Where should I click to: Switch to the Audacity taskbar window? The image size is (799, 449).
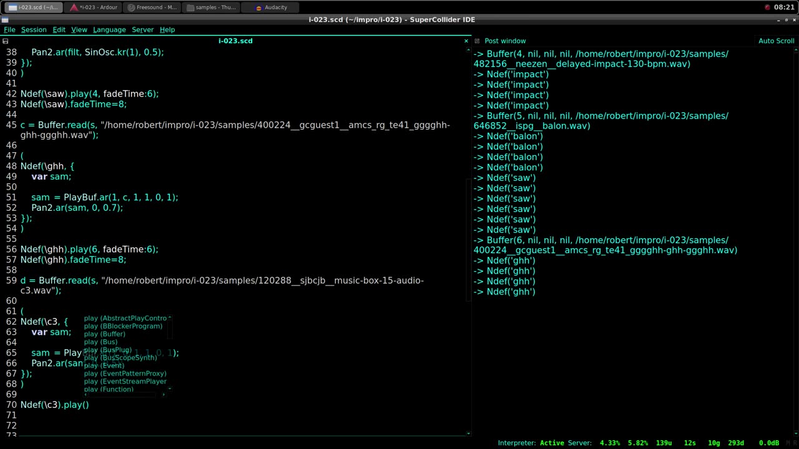(270, 7)
